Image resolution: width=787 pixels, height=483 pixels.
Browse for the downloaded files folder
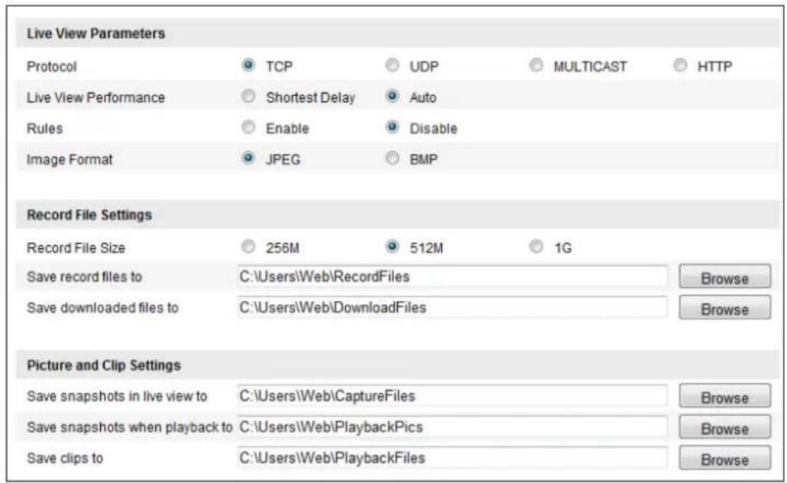[725, 308]
